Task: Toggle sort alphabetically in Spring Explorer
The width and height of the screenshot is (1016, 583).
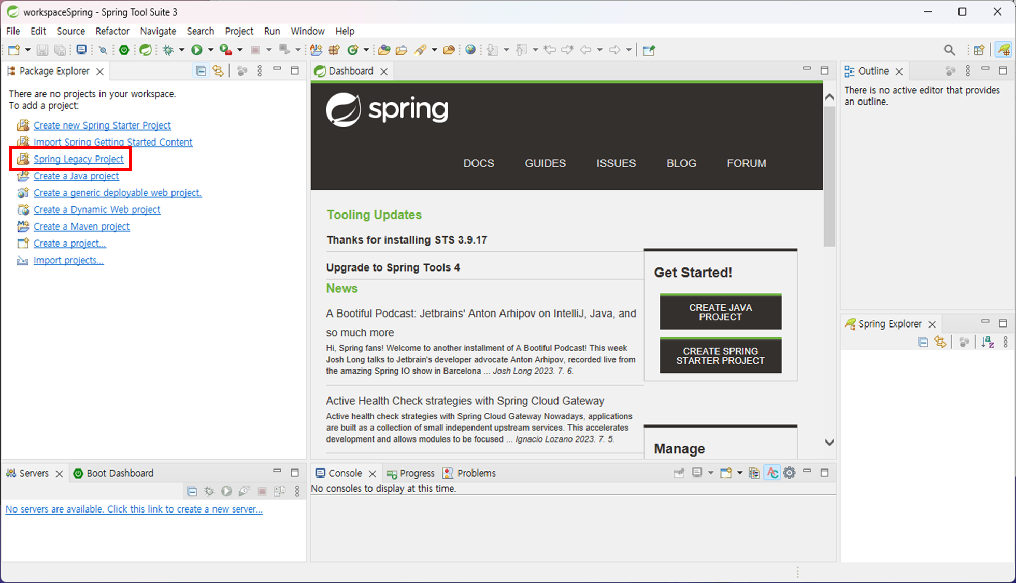Action: coord(988,342)
